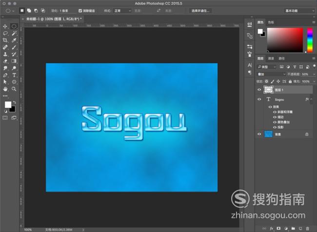Lock transparent pixels in Layers panel
The width and height of the screenshot is (317, 232).
266,81
